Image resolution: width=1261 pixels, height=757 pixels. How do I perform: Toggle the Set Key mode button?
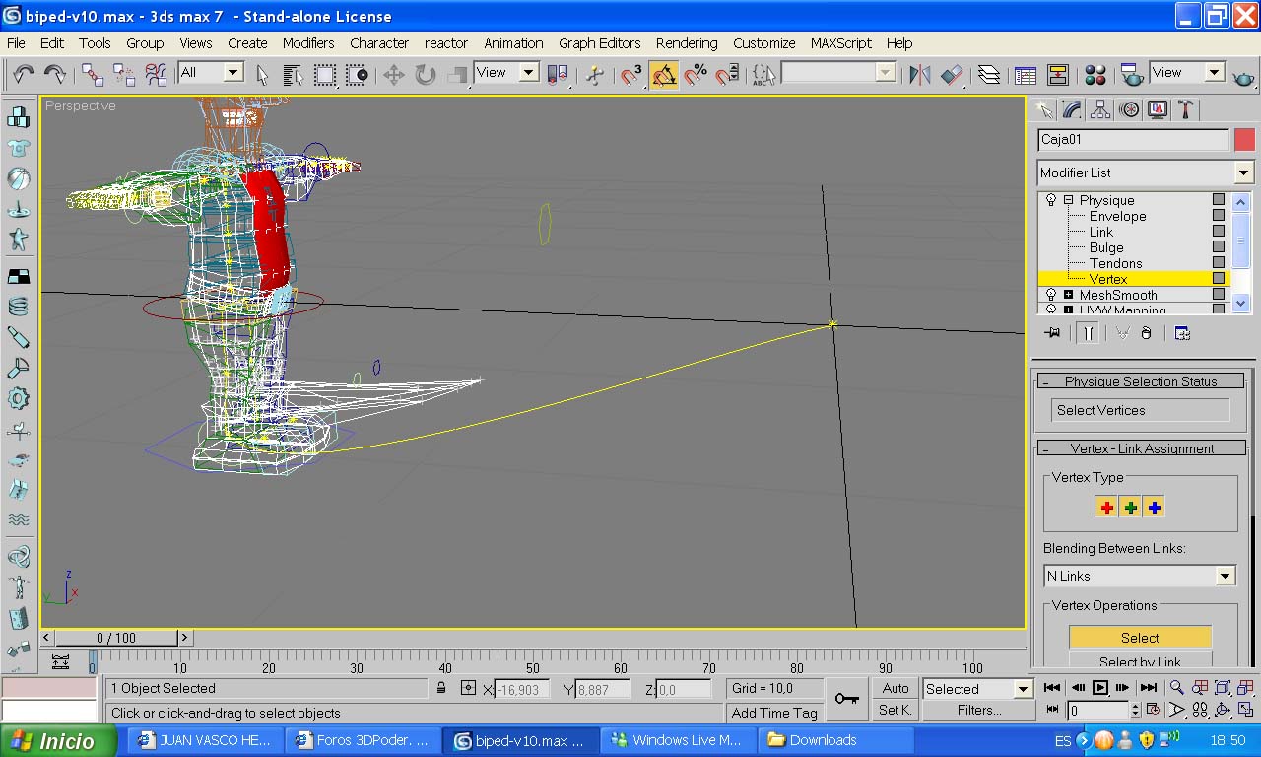(x=896, y=710)
